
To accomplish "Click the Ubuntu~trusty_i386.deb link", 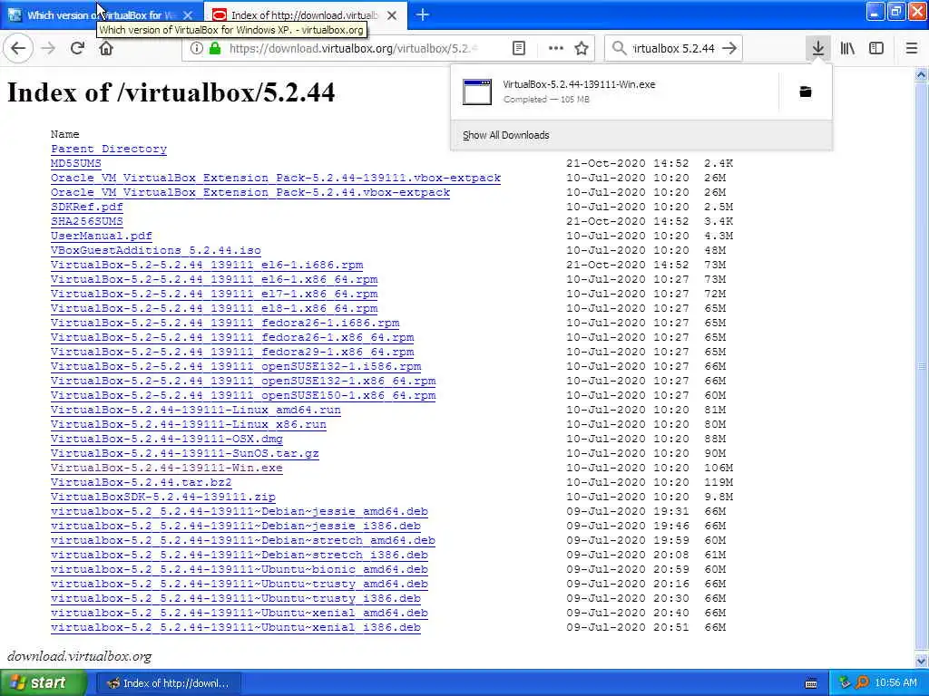I will click(x=236, y=598).
